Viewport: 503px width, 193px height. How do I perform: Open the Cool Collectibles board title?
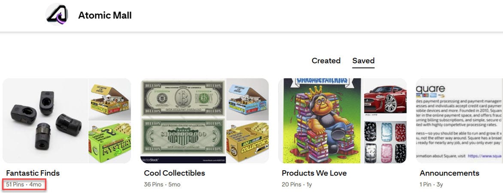[x=175, y=173]
